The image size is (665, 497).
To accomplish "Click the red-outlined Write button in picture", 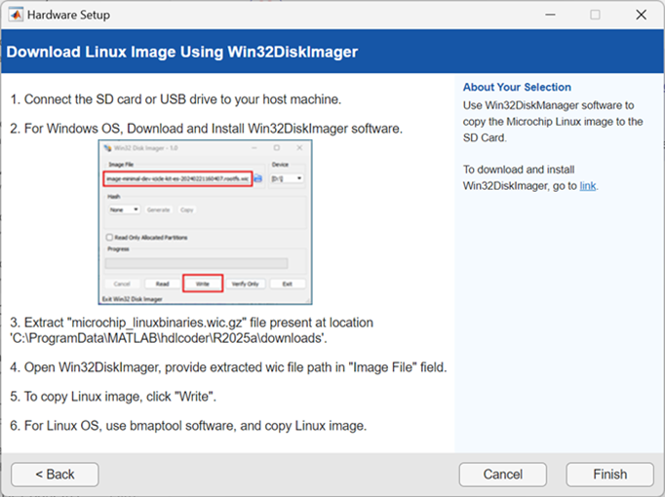I will (x=203, y=284).
